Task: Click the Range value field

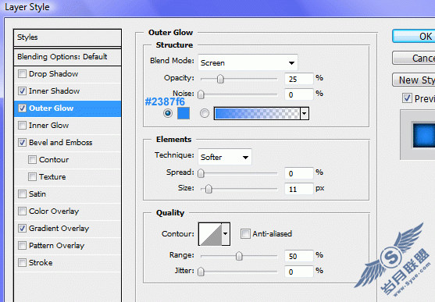Action: (299, 256)
